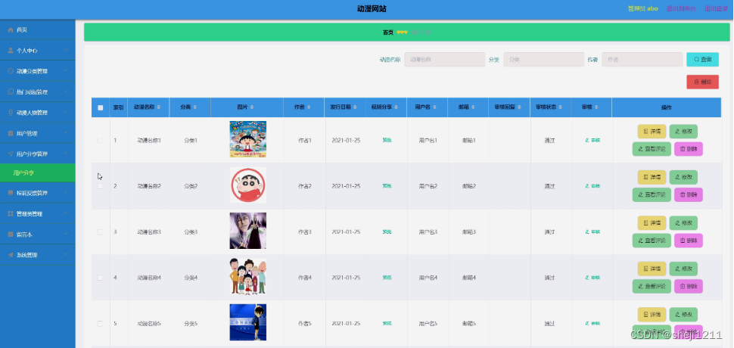Click the icon beside 留言本
This screenshot has height=348, width=734.
pos(11,235)
